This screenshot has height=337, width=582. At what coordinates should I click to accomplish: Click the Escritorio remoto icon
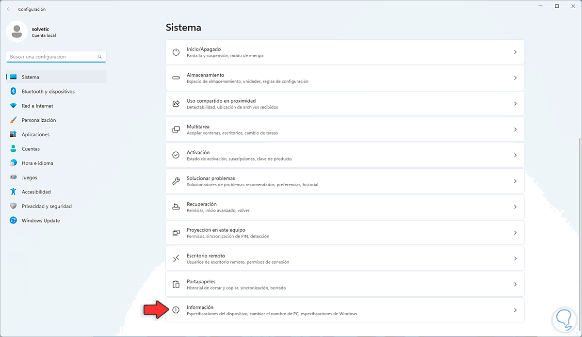pos(176,258)
